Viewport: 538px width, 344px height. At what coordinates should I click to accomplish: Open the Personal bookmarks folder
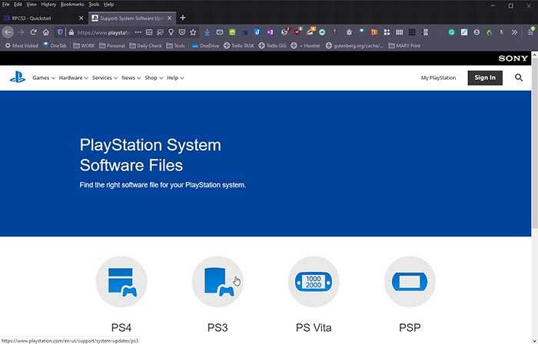pos(112,45)
